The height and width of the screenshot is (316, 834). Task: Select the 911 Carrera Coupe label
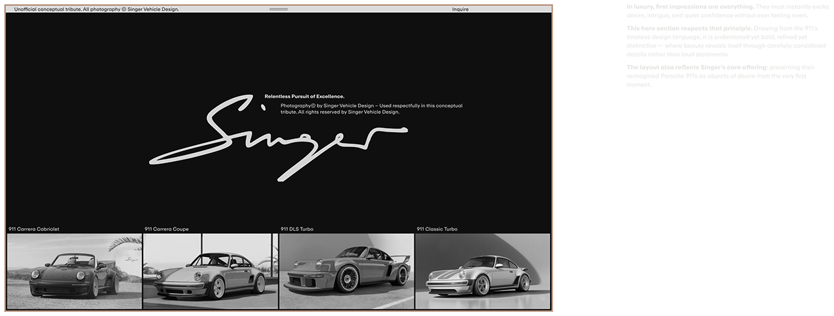pos(167,229)
